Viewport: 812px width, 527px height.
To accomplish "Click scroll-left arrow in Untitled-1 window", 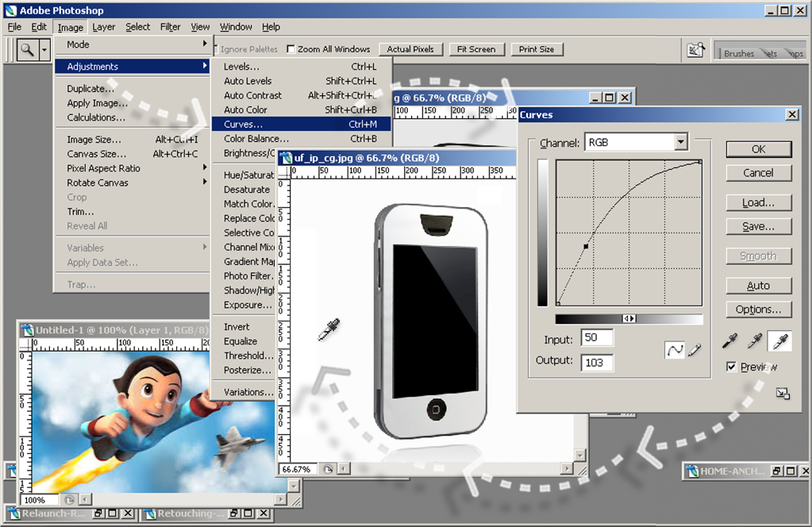I will click(85, 499).
